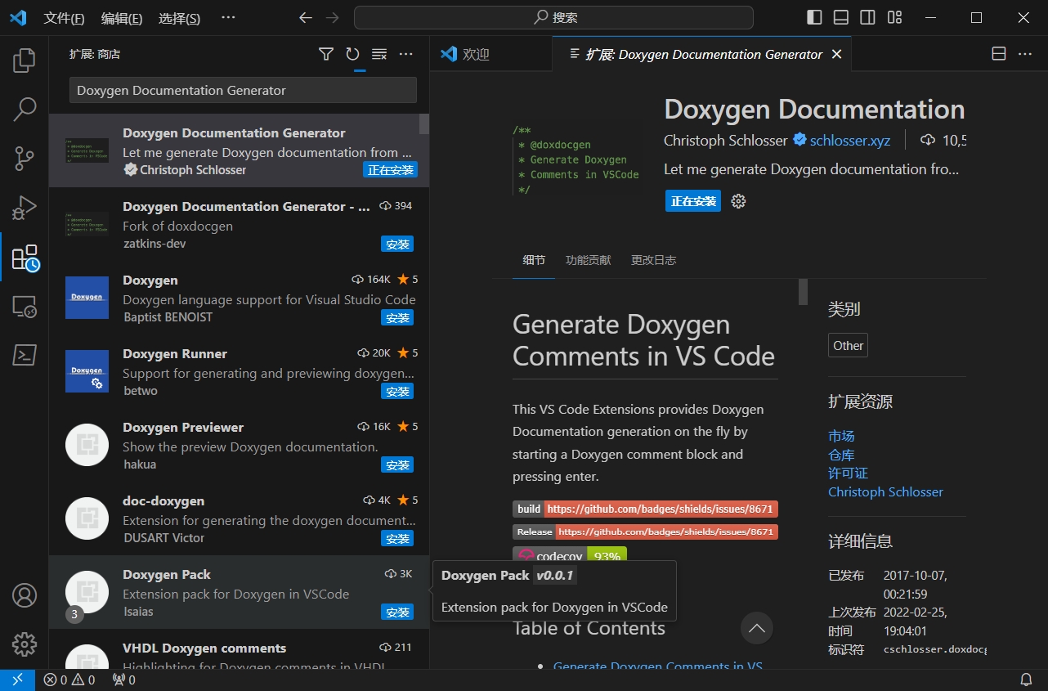Install Doxygen Runner extension
The height and width of the screenshot is (691, 1048).
[397, 391]
